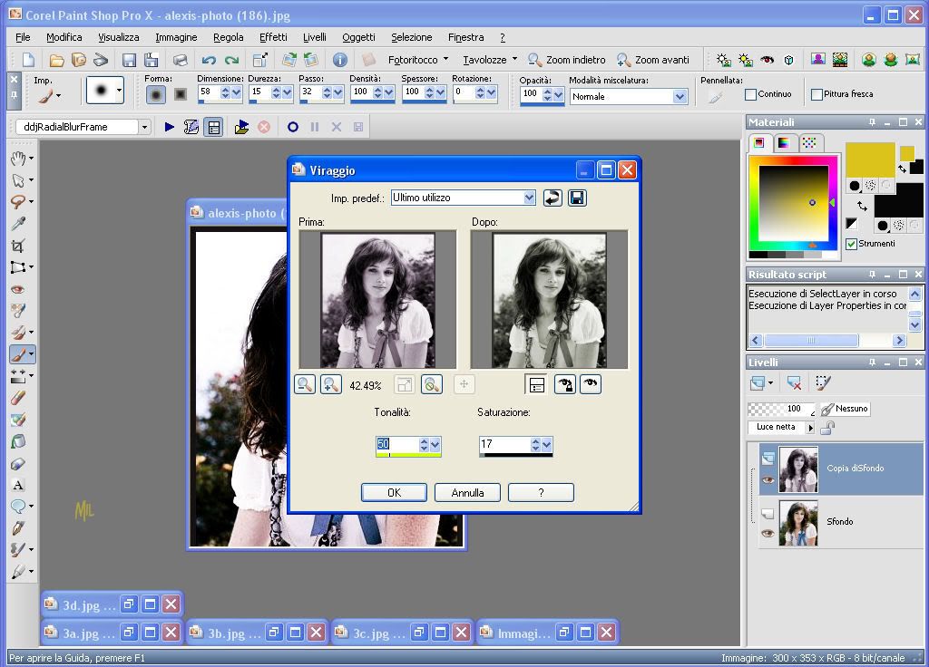The width and height of the screenshot is (929, 667).
Task: Select the Crop tool
Action: [x=18, y=246]
